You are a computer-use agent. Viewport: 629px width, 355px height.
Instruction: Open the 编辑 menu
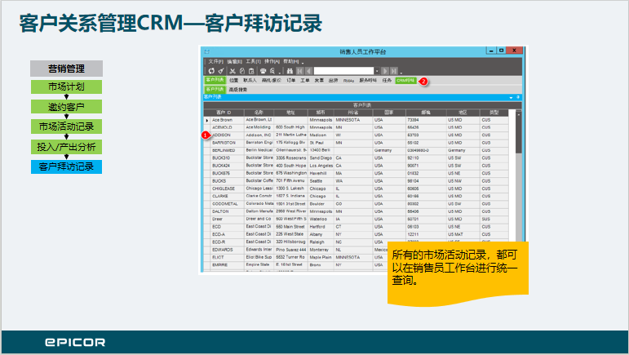point(234,62)
